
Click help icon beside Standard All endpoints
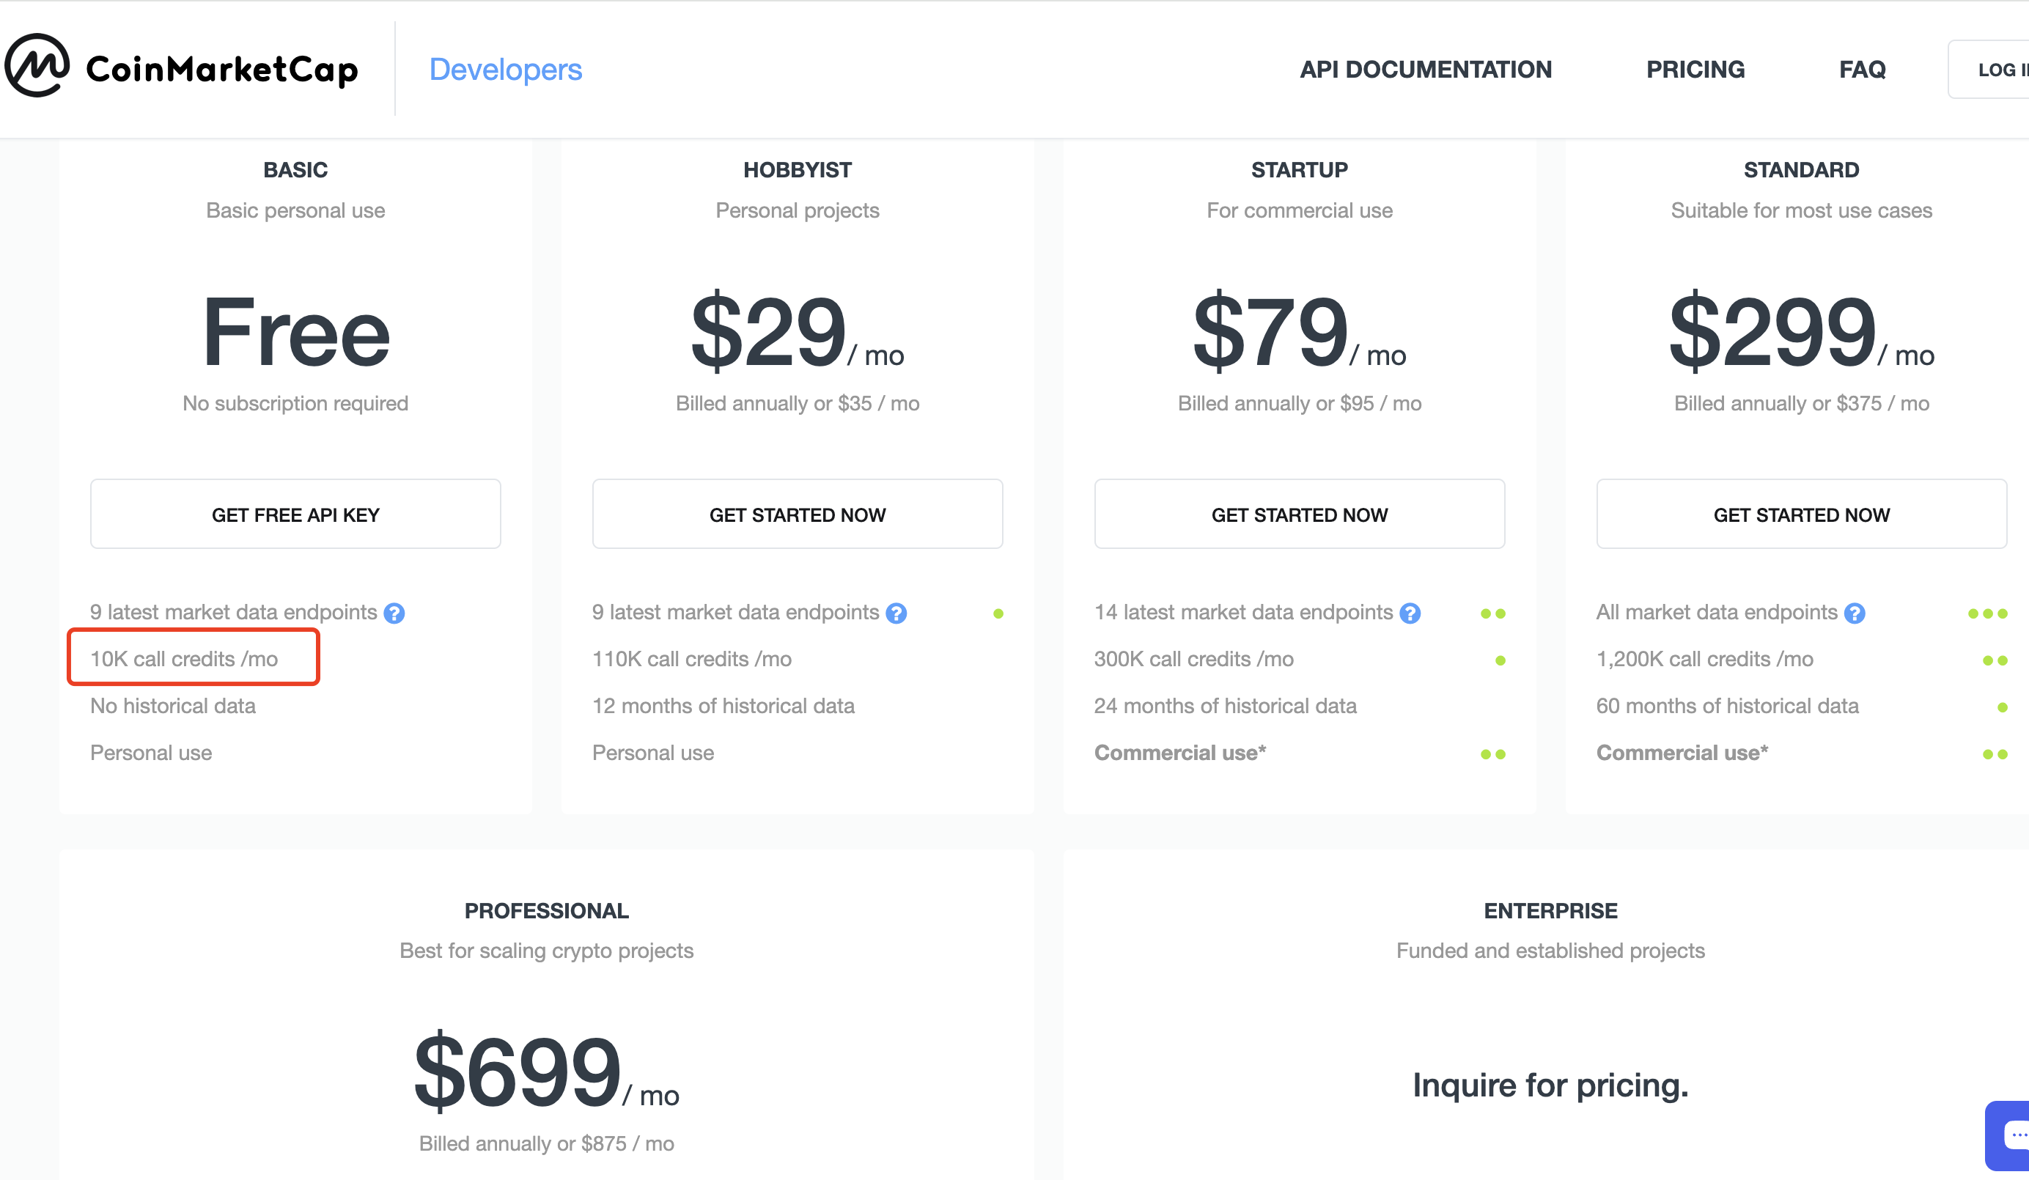click(x=1855, y=613)
